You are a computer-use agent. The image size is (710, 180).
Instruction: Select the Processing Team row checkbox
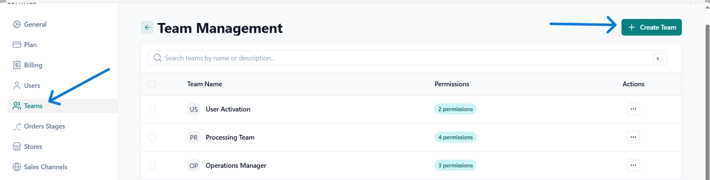pos(152,137)
